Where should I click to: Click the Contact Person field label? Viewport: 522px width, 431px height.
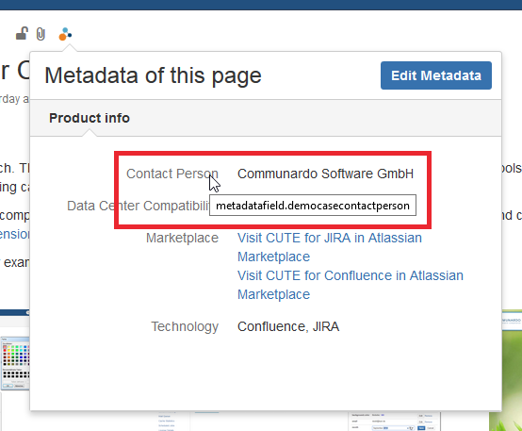click(x=172, y=174)
